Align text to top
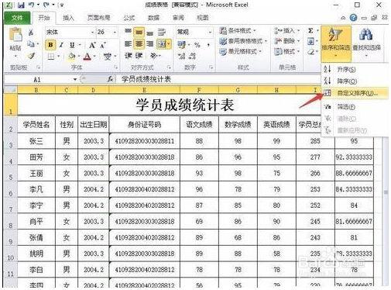Viewport: 391px width, 290px height. pos(128,32)
